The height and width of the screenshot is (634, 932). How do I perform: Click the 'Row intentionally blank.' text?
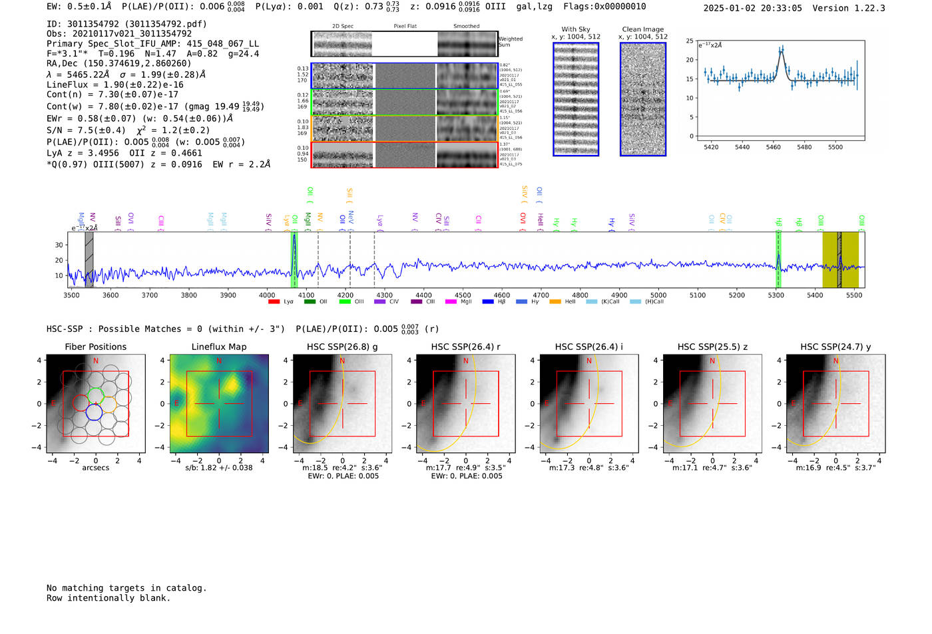109,598
